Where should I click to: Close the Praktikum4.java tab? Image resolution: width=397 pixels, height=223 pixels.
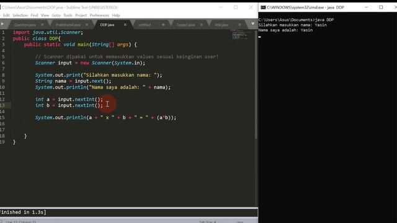pyautogui.click(x=87, y=25)
